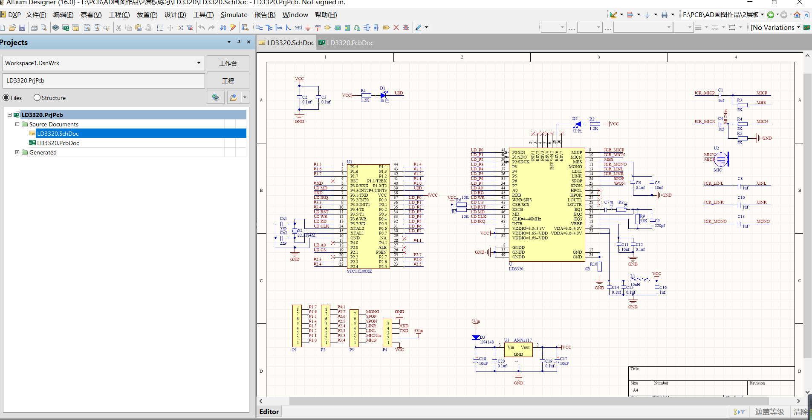Open the No Variations dropdown
The height and width of the screenshot is (420, 812).
click(798, 28)
